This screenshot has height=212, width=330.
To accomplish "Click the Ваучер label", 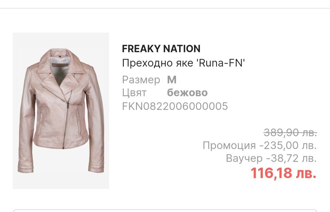I will coord(244,158).
